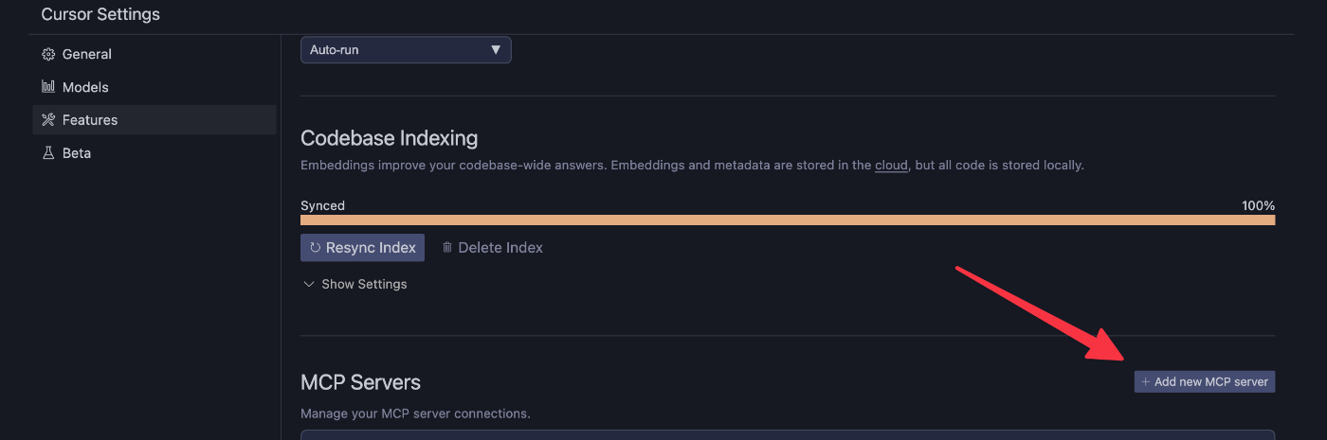Click the plus icon on Add new MCP server
Screen dimensions: 1327x440
(1145, 382)
